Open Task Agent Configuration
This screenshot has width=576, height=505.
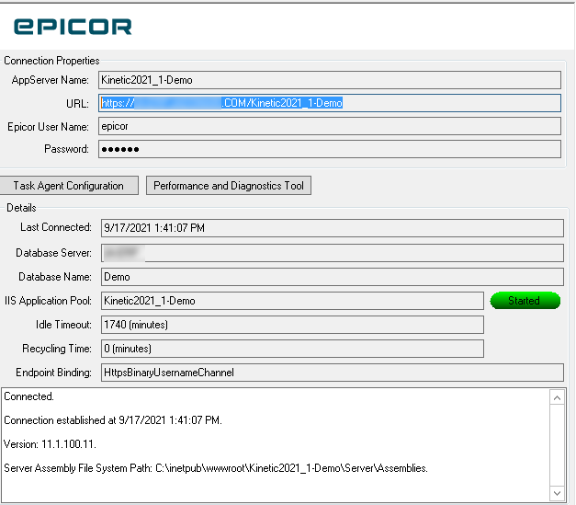[x=69, y=186]
